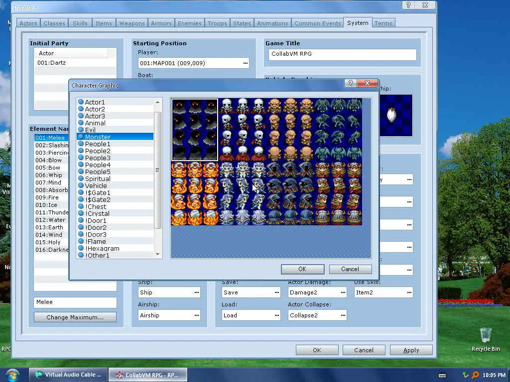The height and width of the screenshot is (382, 510).
Task: Open the Save sound selector
Action: (276, 292)
